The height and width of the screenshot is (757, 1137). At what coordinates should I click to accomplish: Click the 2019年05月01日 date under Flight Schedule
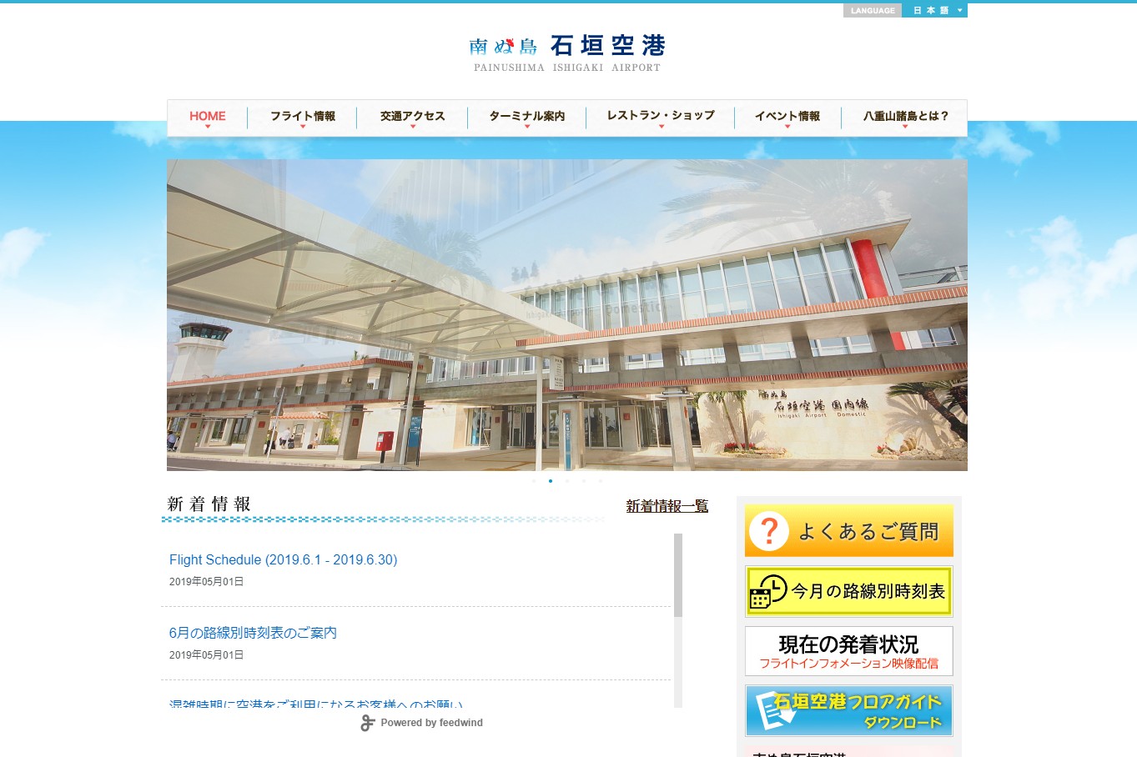(206, 582)
